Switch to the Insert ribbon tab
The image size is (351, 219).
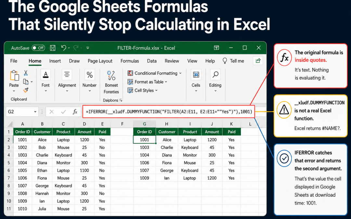55,61
